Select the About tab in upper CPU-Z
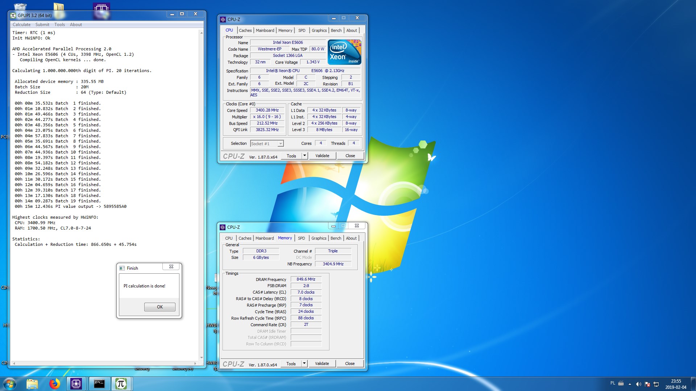 click(352, 30)
